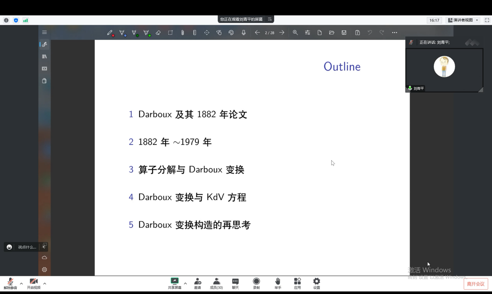This screenshot has width=492, height=294.
Task: Click the open folder icon
Action: 332,33
